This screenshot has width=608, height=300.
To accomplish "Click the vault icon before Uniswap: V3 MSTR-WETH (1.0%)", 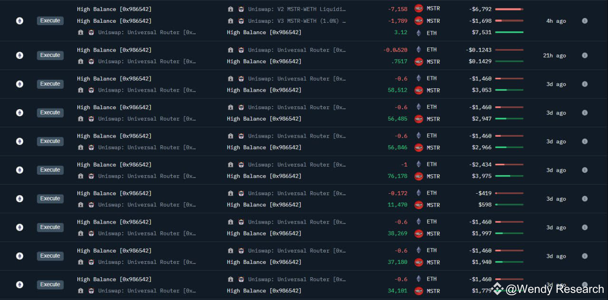I will pyautogui.click(x=230, y=20).
